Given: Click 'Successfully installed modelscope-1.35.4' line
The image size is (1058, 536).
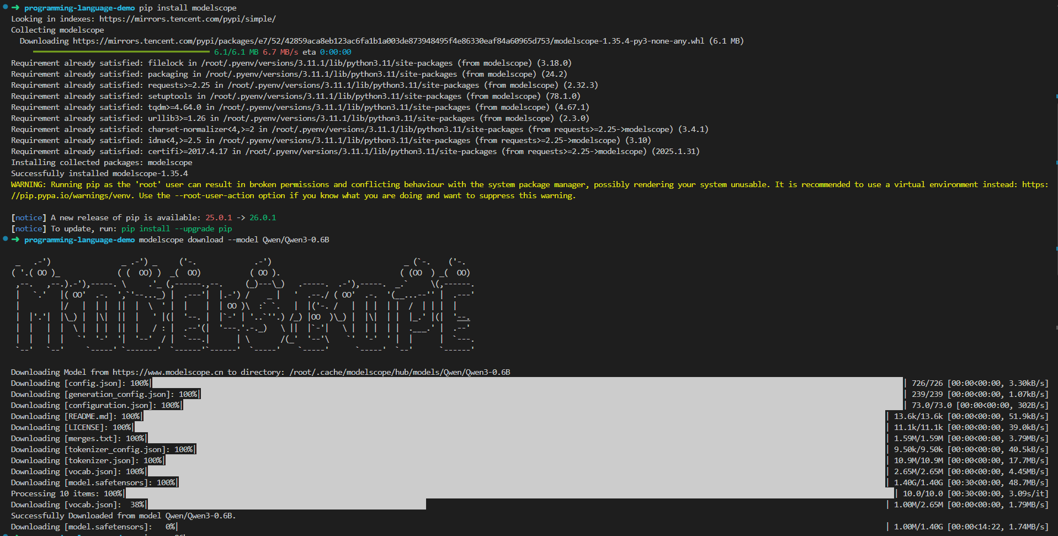Looking at the screenshot, I should click(99, 173).
